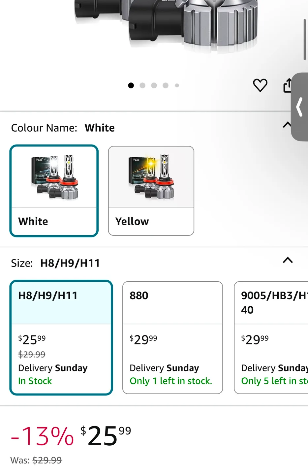Tap the last small pagination dot
Viewport: 308px width, 475px height.
[177, 85]
